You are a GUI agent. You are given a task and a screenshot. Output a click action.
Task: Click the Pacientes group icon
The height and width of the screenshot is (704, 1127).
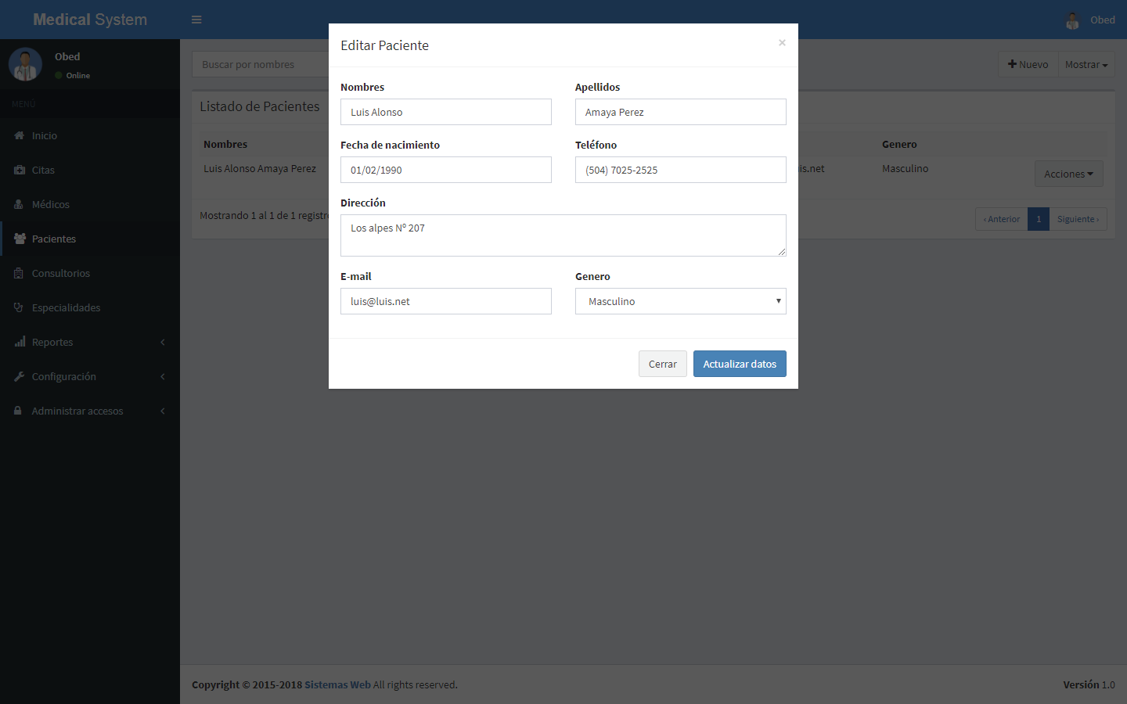(20, 239)
